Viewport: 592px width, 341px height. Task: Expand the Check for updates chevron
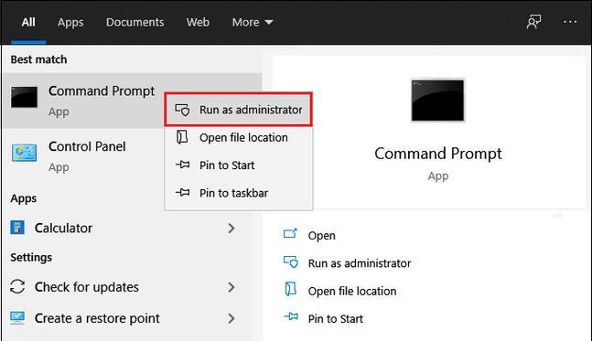tap(231, 287)
